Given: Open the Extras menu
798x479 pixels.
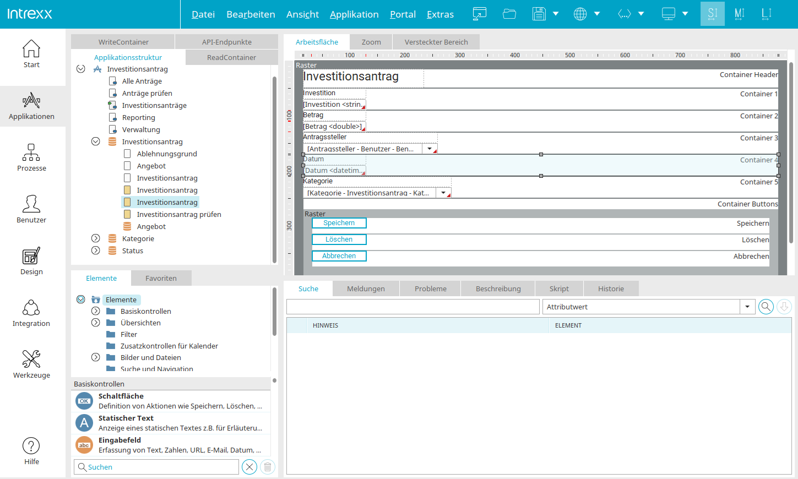Looking at the screenshot, I should pyautogui.click(x=440, y=14).
